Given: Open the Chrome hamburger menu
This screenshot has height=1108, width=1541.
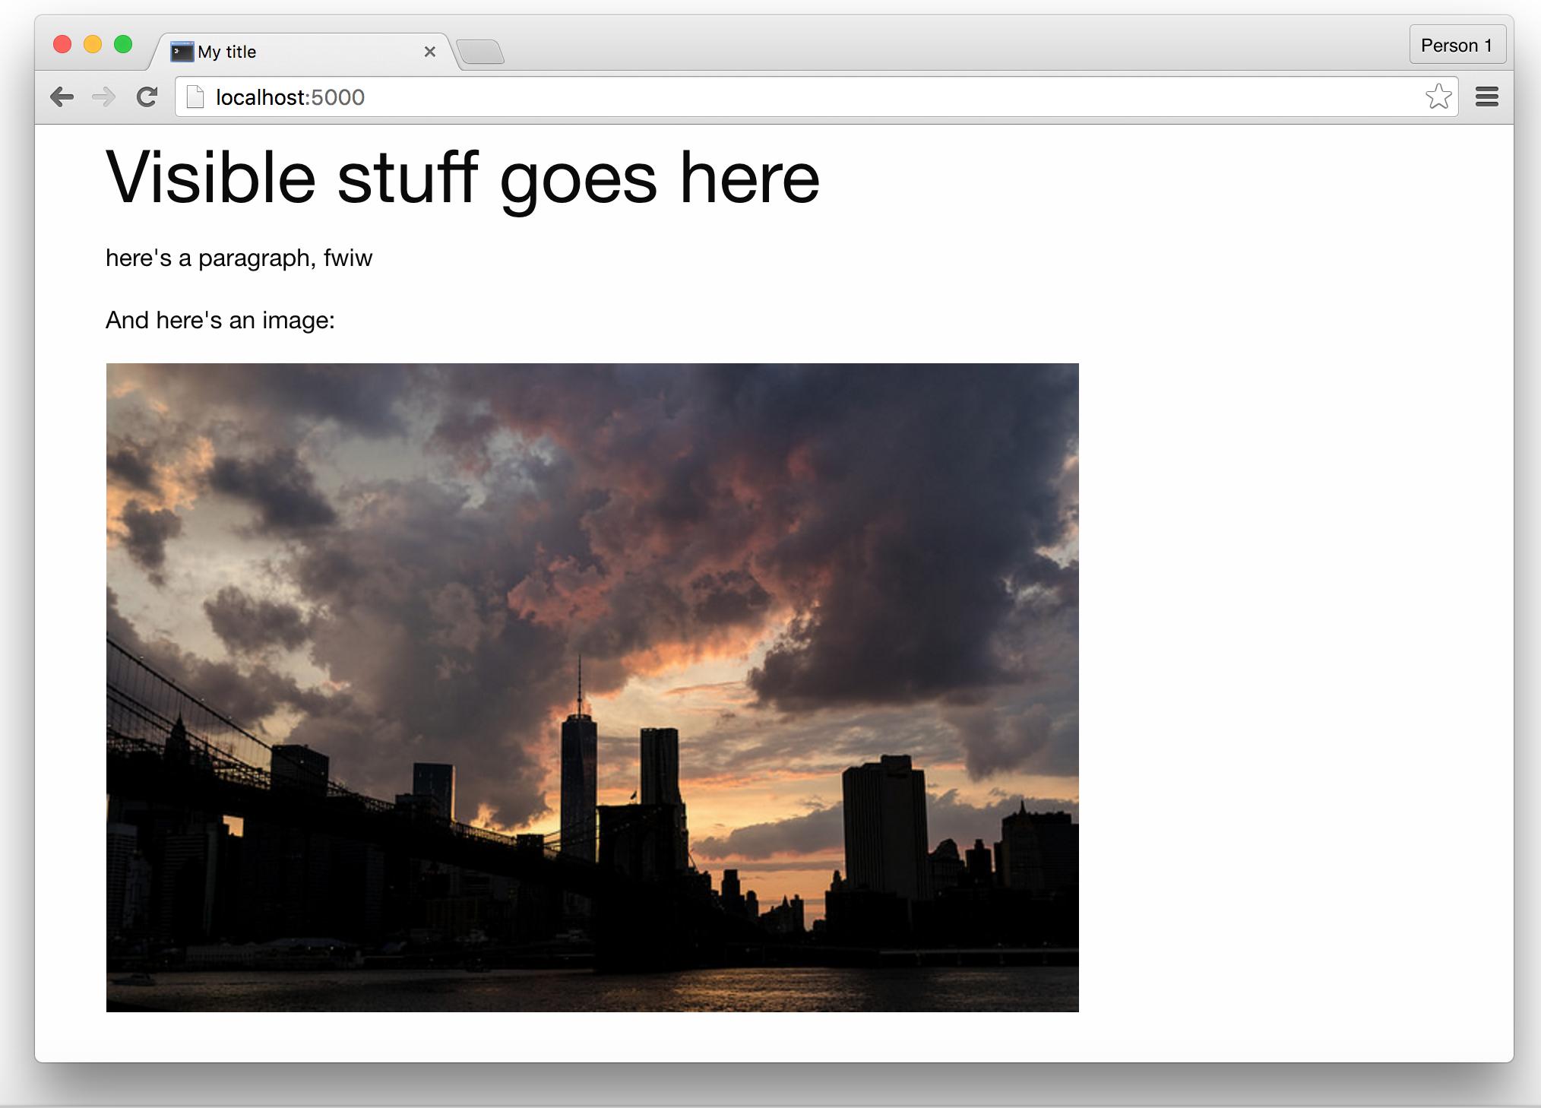Looking at the screenshot, I should (1486, 97).
